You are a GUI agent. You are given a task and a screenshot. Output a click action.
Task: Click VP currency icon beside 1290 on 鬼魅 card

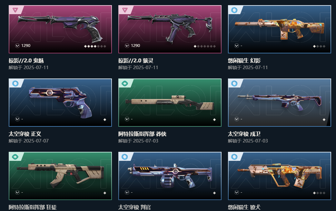pos(17,46)
